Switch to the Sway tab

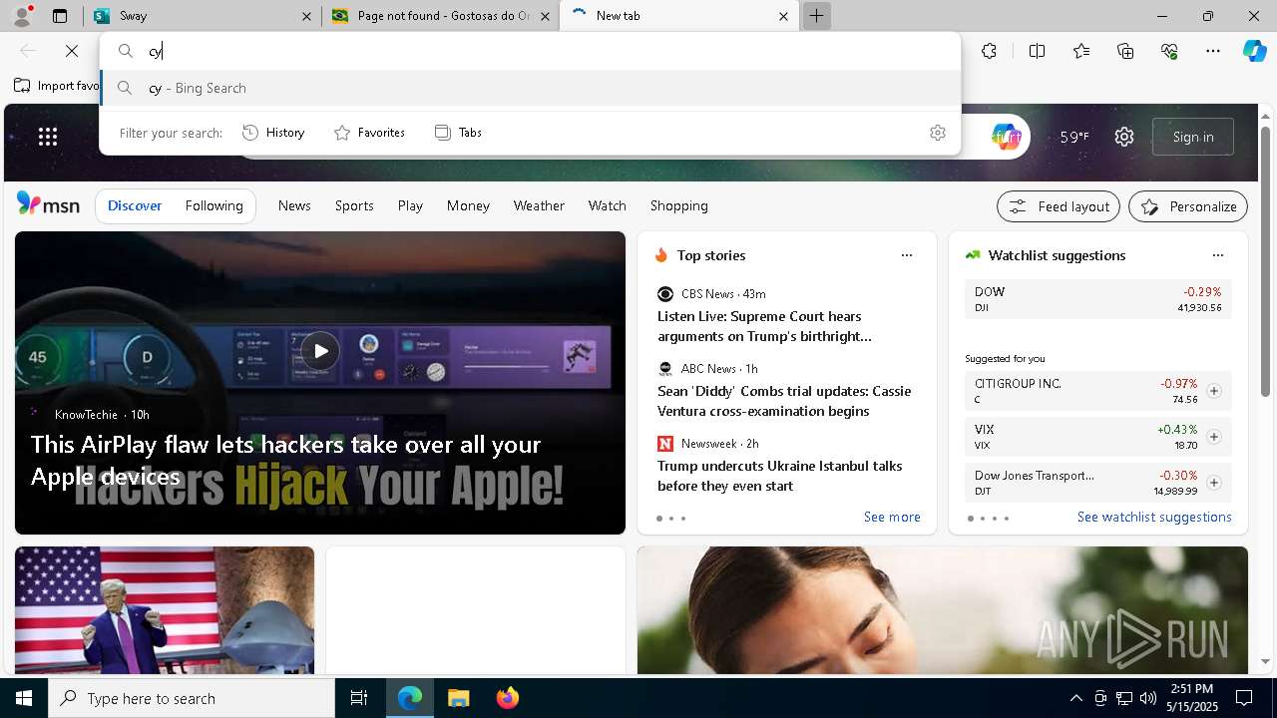[203, 16]
